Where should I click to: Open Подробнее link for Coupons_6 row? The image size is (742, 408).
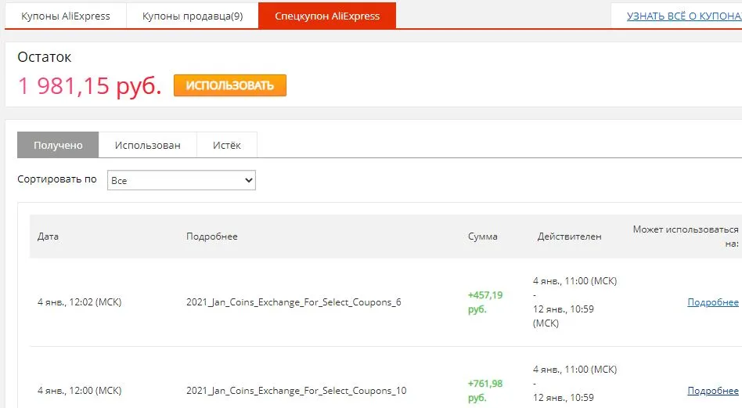click(x=713, y=302)
